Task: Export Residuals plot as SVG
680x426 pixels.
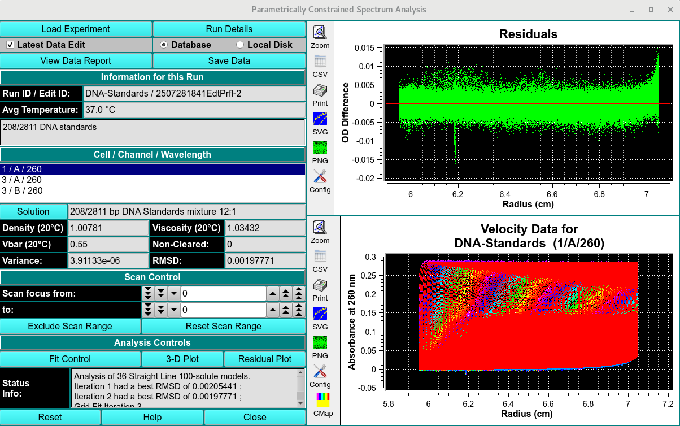Action: (320, 119)
